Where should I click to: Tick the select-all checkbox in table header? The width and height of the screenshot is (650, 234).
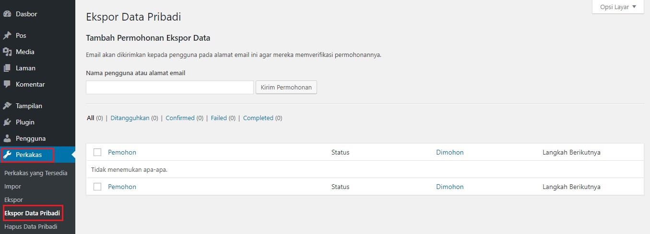click(97, 152)
